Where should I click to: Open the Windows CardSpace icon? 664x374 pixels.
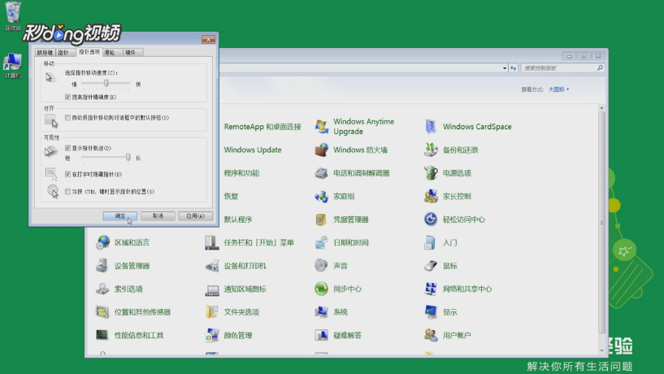click(x=431, y=127)
